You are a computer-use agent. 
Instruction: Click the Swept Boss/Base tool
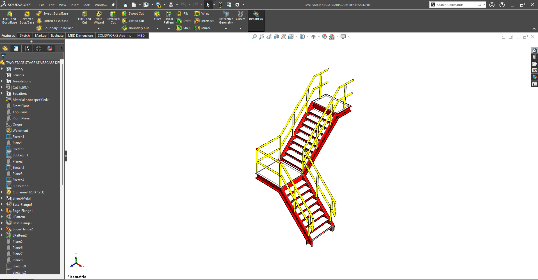[x=52, y=13]
